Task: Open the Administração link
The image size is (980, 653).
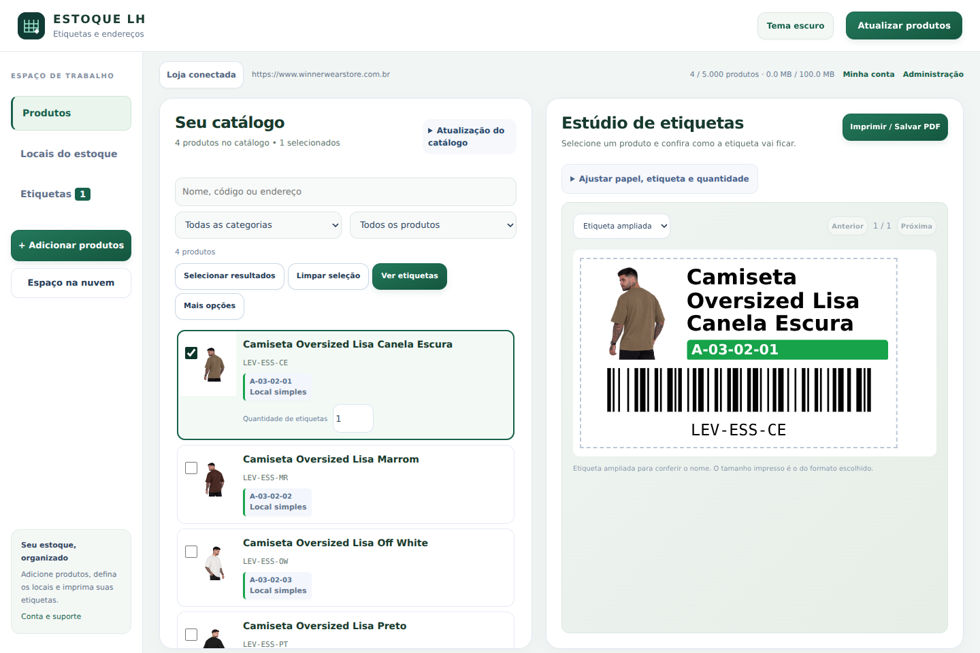Action: pyautogui.click(x=933, y=75)
